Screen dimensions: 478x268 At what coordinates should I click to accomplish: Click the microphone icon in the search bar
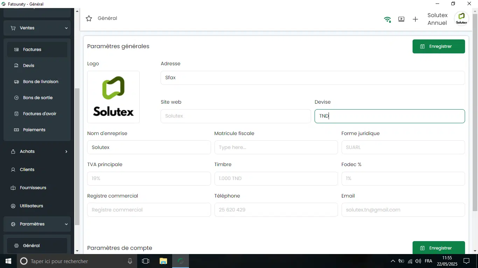point(130,261)
